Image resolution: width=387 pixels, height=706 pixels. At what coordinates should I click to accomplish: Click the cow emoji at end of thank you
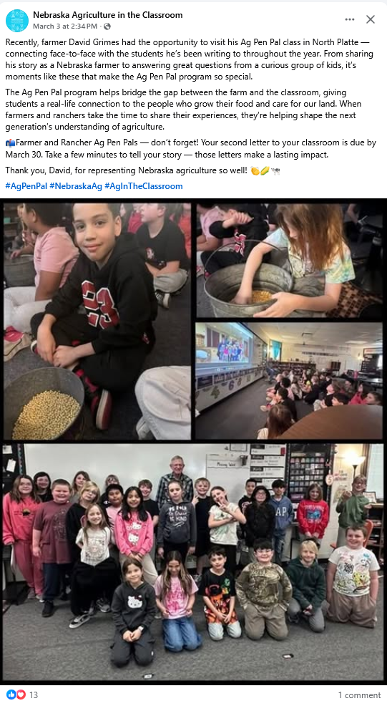coord(275,171)
